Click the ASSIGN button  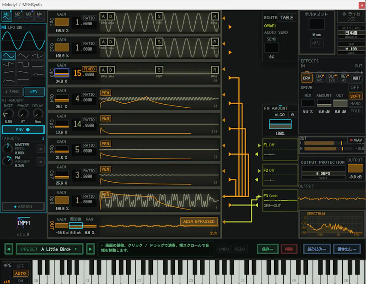(23, 207)
